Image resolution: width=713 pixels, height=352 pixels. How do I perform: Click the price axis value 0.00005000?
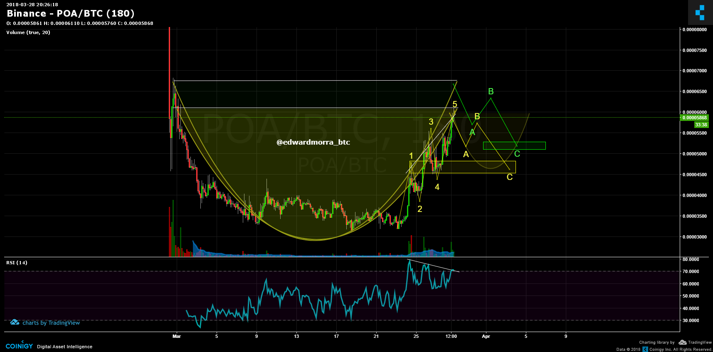click(x=694, y=154)
